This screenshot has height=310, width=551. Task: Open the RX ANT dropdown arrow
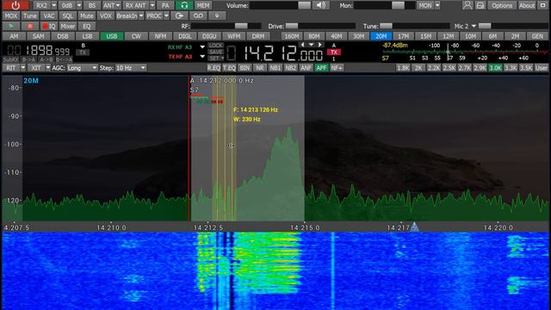152,5
